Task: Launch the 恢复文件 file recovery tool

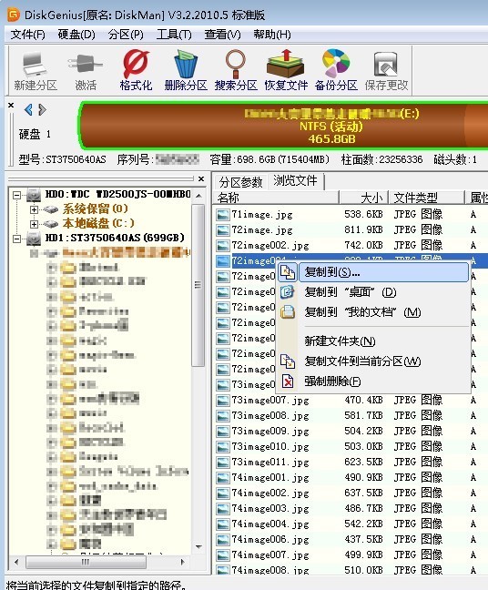Action: (x=286, y=70)
